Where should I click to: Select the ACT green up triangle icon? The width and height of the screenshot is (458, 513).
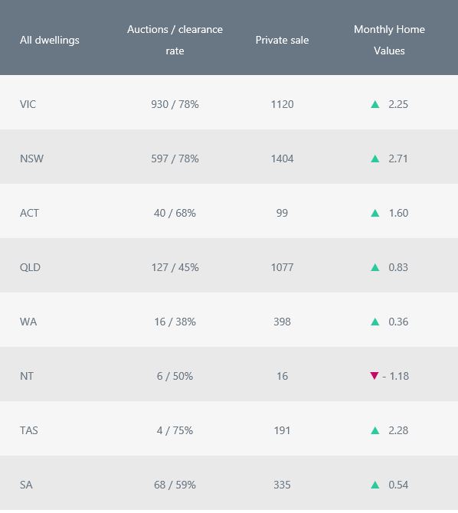375,213
